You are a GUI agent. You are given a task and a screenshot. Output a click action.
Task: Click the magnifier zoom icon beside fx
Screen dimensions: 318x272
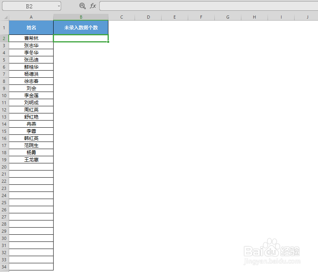tap(82, 6)
